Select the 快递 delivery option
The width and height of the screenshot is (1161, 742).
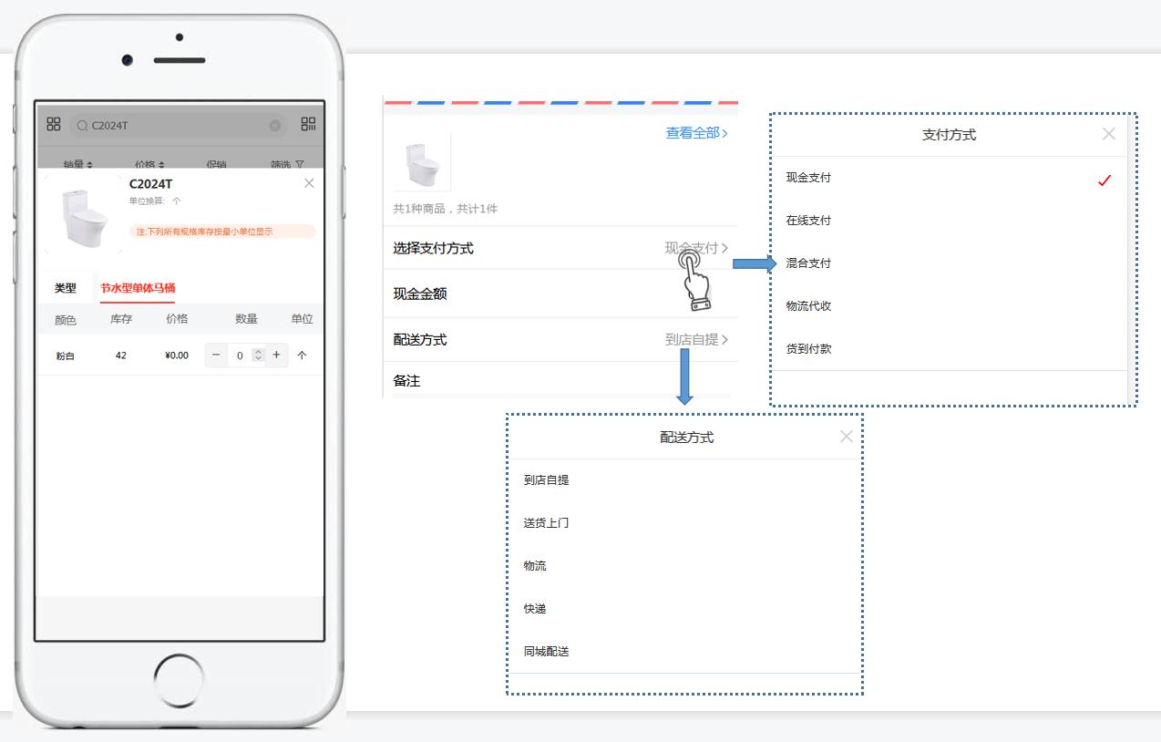click(x=534, y=608)
